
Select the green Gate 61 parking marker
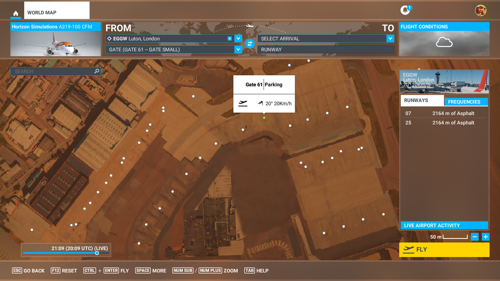tap(264, 117)
